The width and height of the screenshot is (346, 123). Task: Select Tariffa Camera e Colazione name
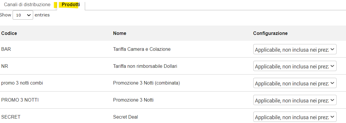pyautogui.click(x=142, y=49)
